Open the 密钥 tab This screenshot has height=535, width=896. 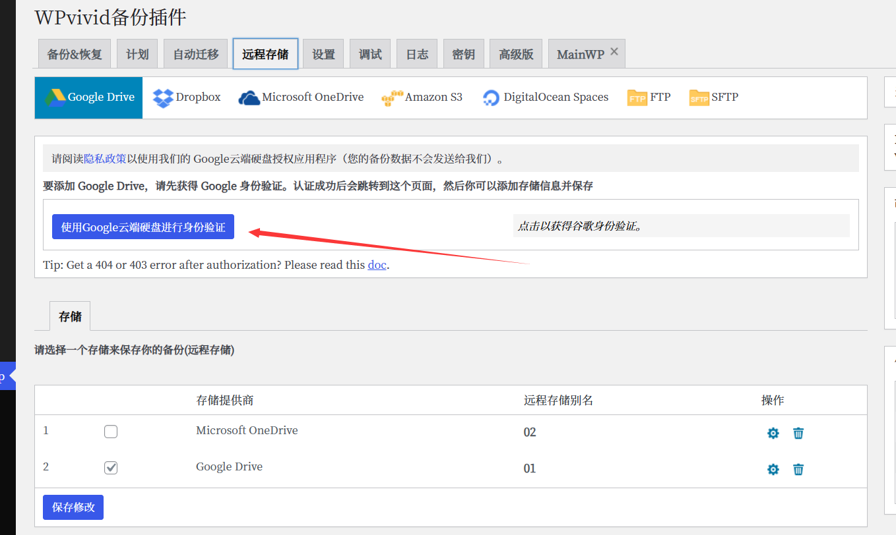(x=464, y=54)
